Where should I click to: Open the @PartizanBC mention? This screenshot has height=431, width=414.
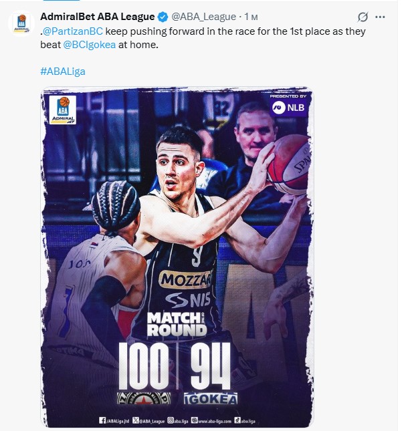[73, 31]
